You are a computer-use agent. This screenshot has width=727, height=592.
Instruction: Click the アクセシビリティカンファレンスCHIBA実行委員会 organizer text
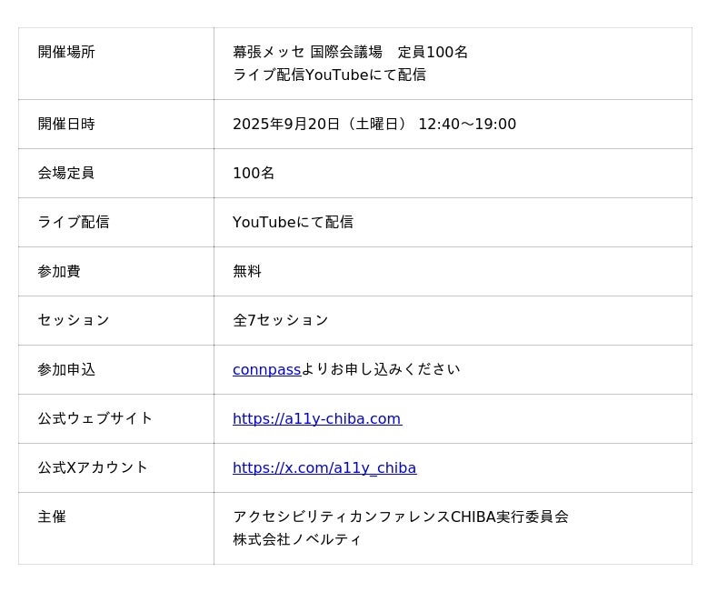(400, 517)
